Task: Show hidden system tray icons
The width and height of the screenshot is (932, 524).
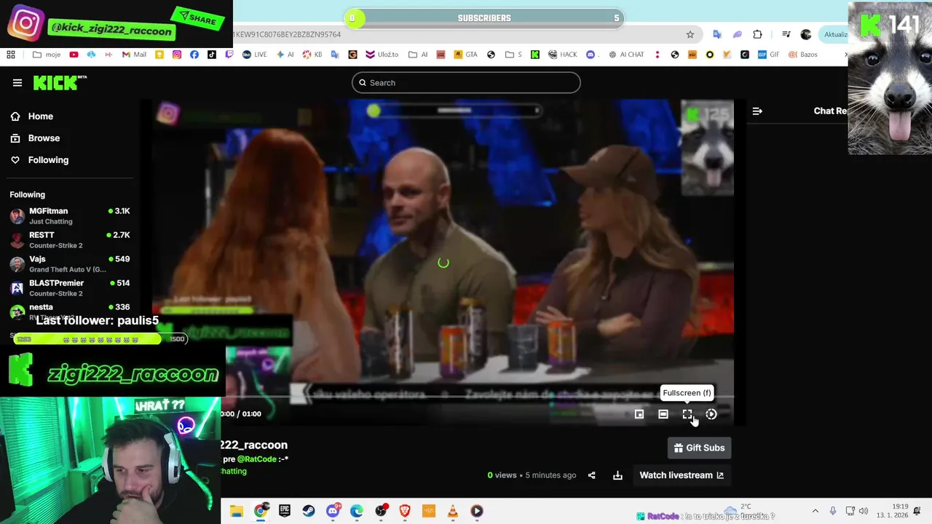Action: pyautogui.click(x=815, y=511)
